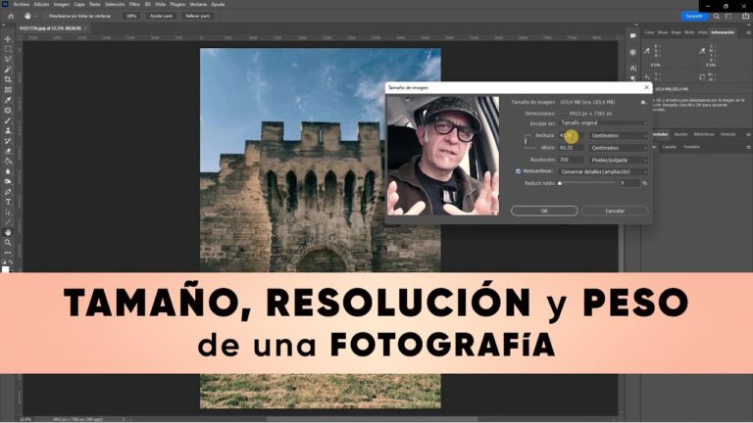
Task: Open the Anchura units dropdown
Action: coord(619,135)
